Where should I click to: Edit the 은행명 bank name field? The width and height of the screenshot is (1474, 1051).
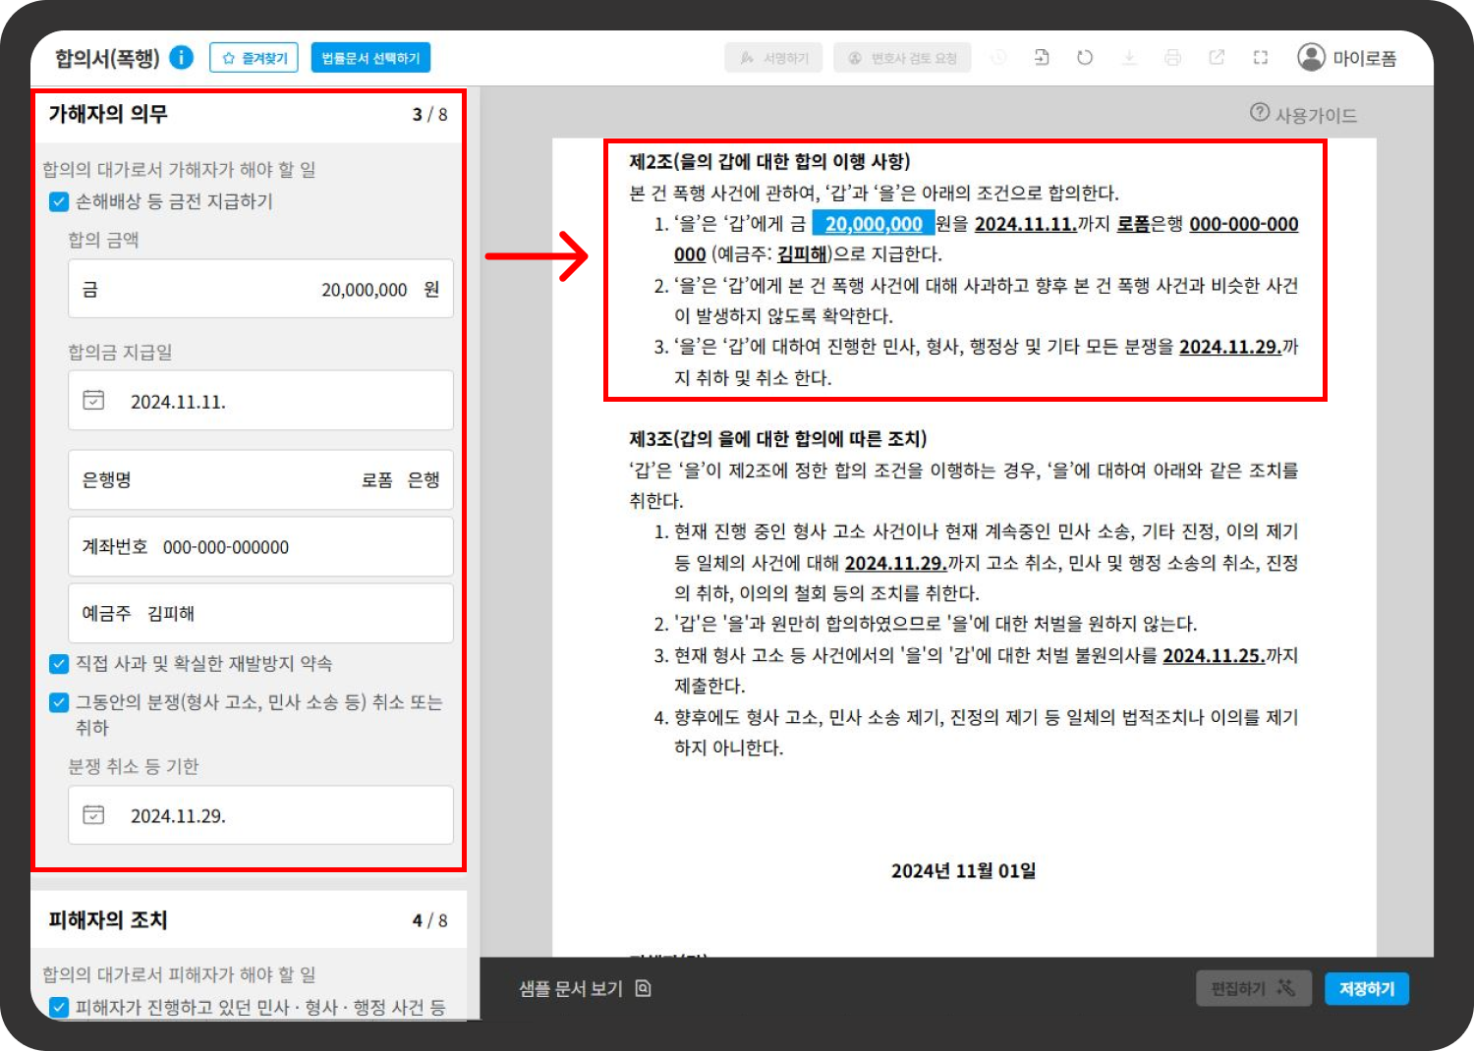tap(260, 479)
